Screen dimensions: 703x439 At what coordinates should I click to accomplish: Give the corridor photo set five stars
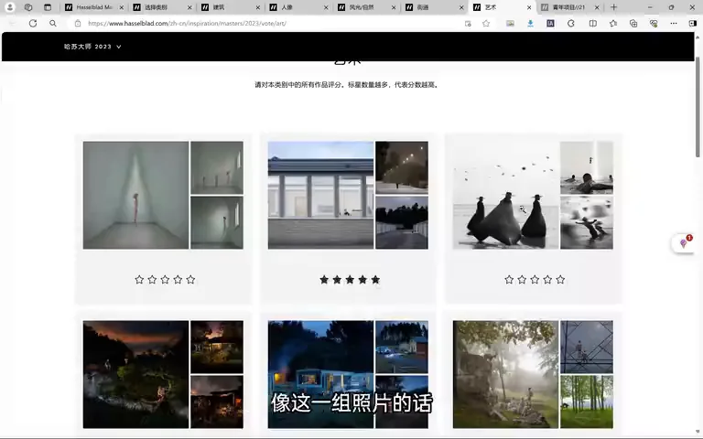(190, 280)
